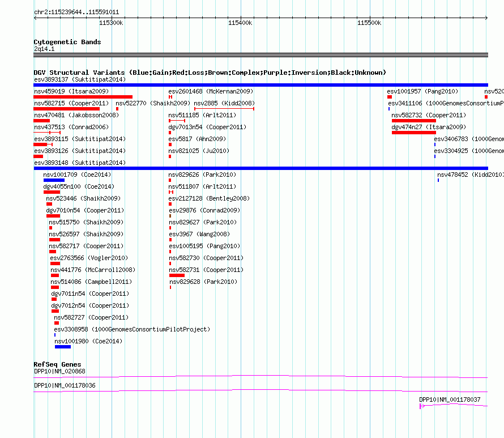Click the nsv1001709 (Coe2014) blue gain bar

(x=54, y=180)
